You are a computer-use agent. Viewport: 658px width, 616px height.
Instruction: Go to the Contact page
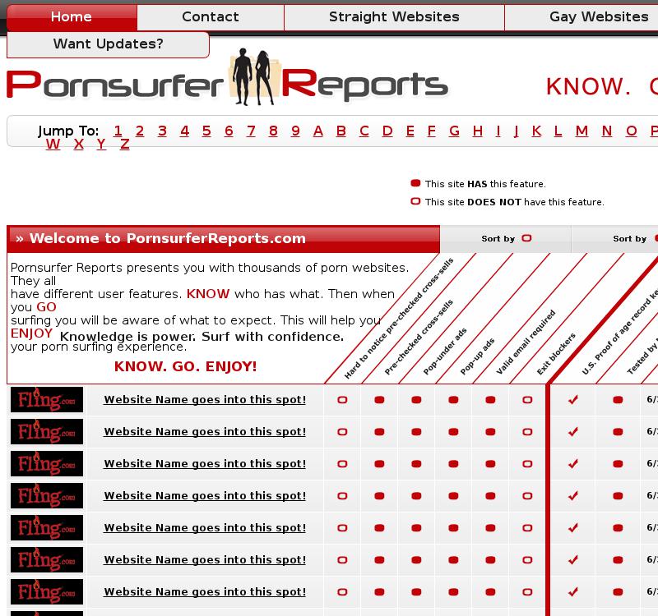pos(211,17)
